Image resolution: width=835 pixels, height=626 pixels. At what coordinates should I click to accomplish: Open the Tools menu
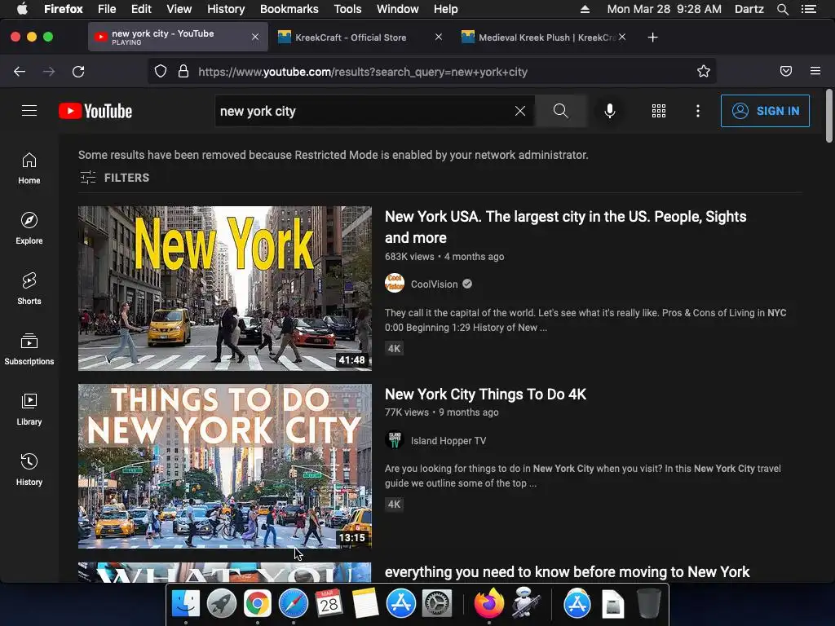(347, 9)
